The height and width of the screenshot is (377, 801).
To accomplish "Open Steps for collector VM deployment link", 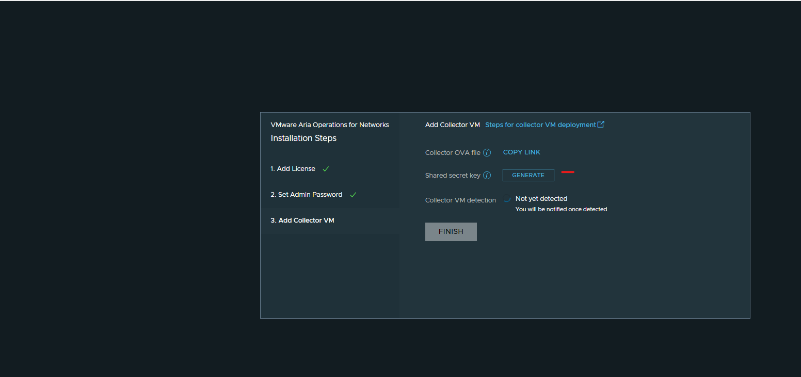I will 540,125.
